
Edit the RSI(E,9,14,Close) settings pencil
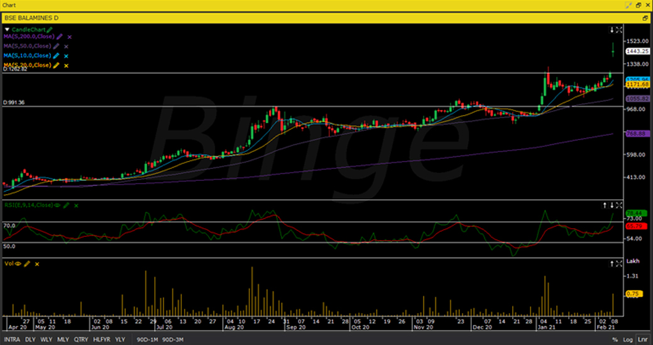[x=66, y=205]
